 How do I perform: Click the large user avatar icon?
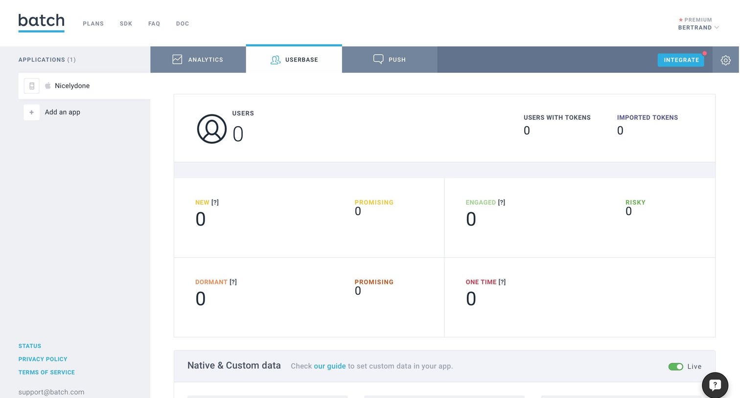coord(212,129)
